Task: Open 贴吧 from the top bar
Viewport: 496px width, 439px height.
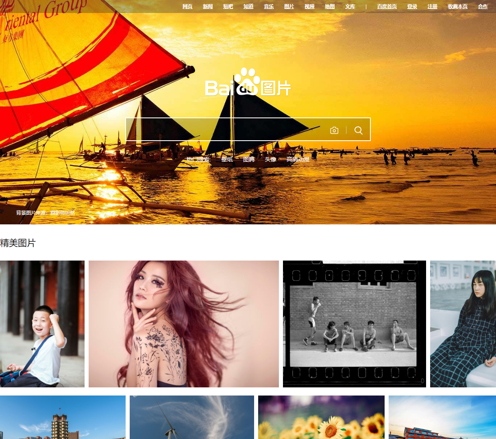Action: 228,7
